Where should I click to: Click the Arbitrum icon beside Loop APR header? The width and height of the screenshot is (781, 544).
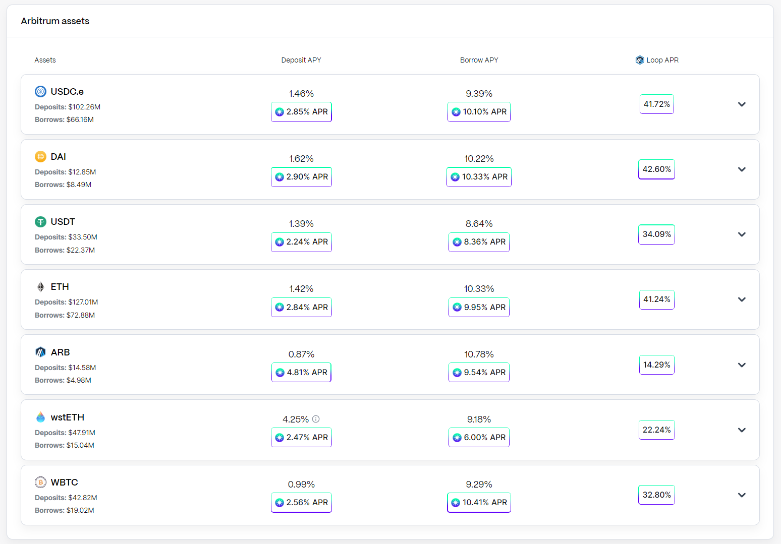[640, 60]
